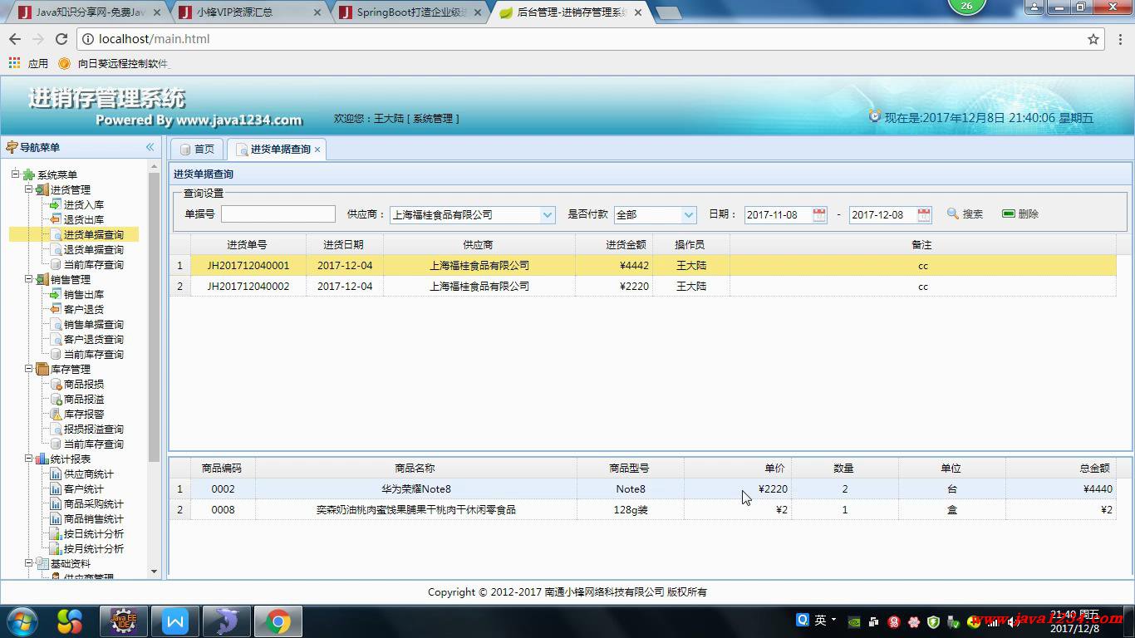Click the 单据号 input field

[278, 214]
